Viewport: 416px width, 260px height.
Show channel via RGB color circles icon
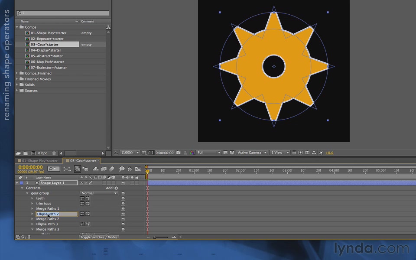tap(192, 153)
